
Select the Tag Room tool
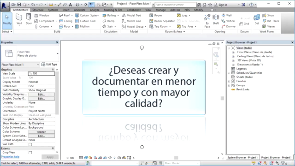click(159, 27)
